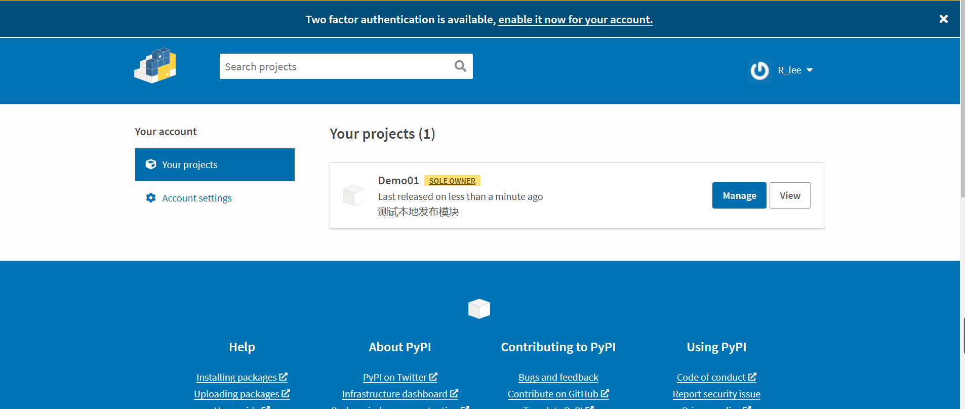Open the Report security issue link
The image size is (965, 409).
(x=716, y=394)
